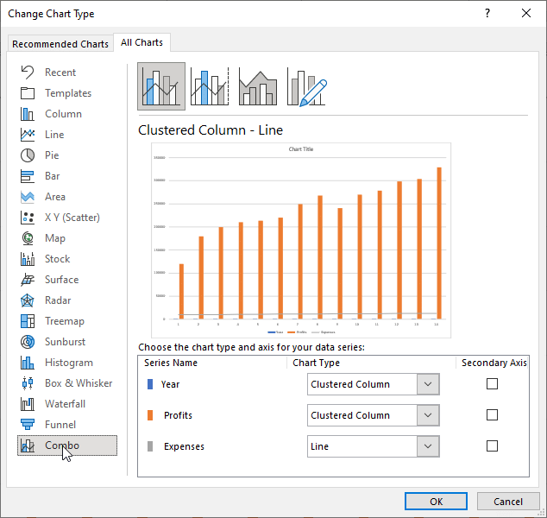Click the 'Profits' series name

(x=178, y=415)
